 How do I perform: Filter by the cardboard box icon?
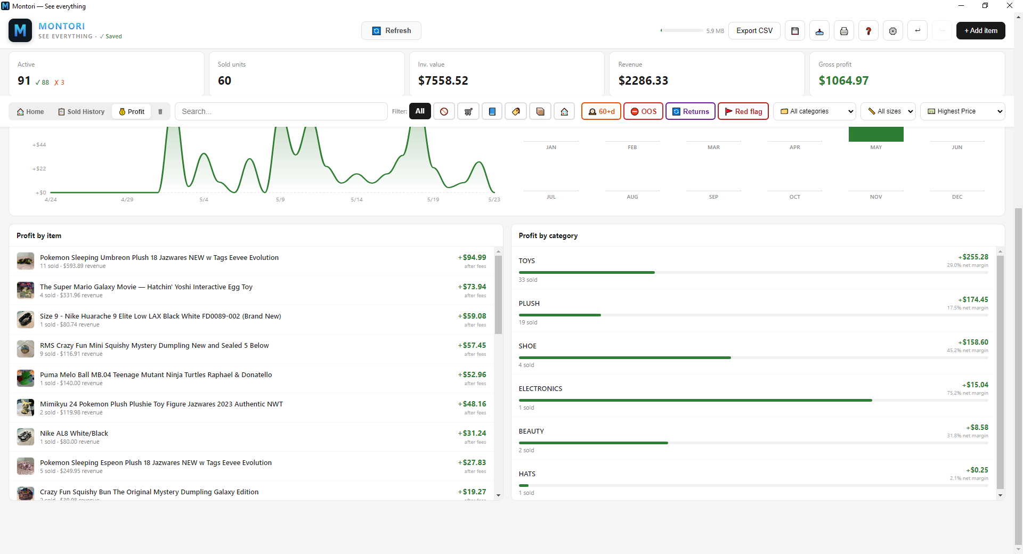click(x=540, y=111)
